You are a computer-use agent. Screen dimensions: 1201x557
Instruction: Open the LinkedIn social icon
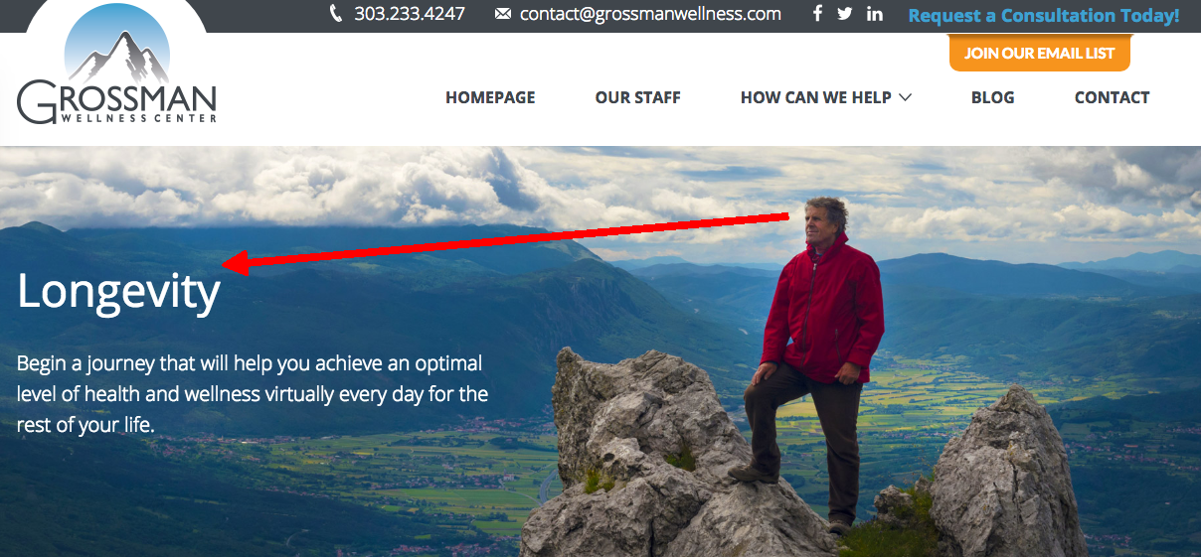click(x=875, y=14)
